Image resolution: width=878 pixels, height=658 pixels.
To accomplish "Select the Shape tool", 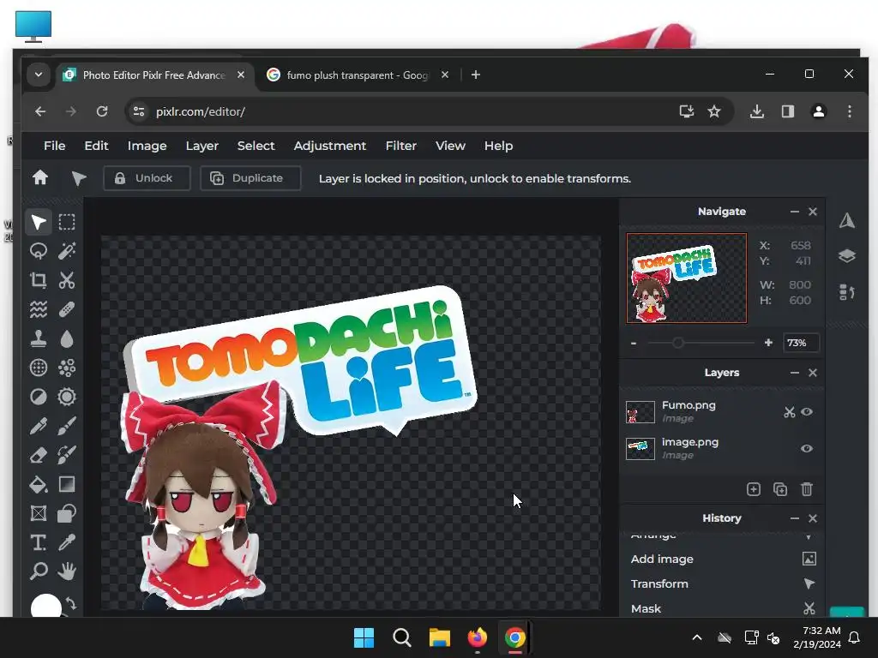I will pyautogui.click(x=67, y=513).
